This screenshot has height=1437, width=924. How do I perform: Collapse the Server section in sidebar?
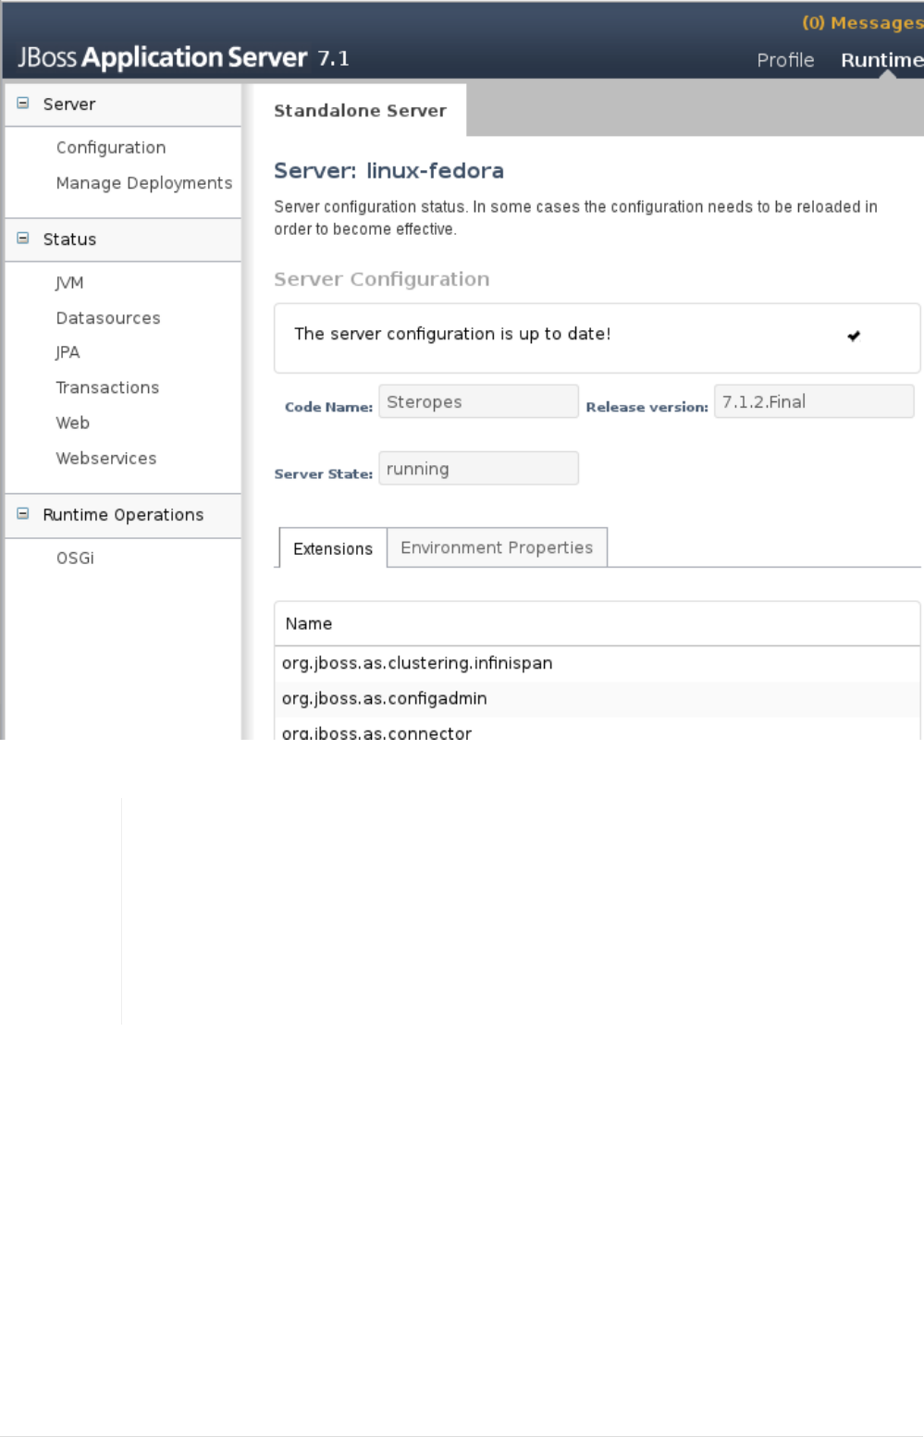[23, 104]
